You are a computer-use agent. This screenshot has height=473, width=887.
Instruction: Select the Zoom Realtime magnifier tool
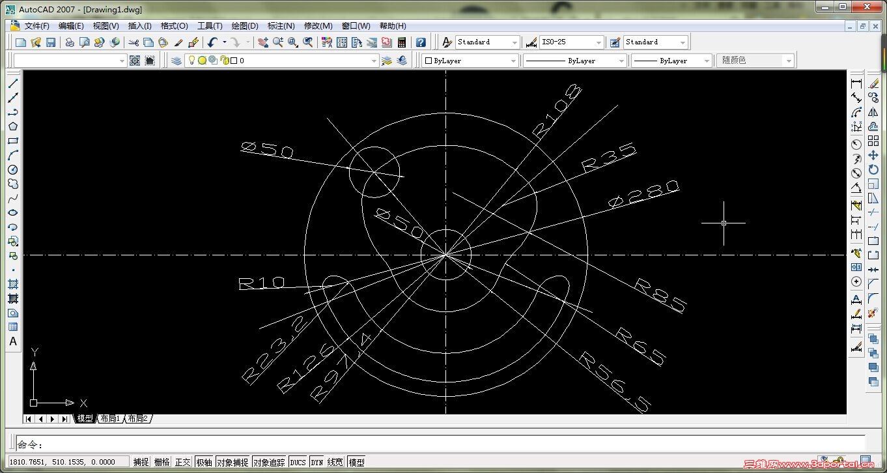coord(278,42)
